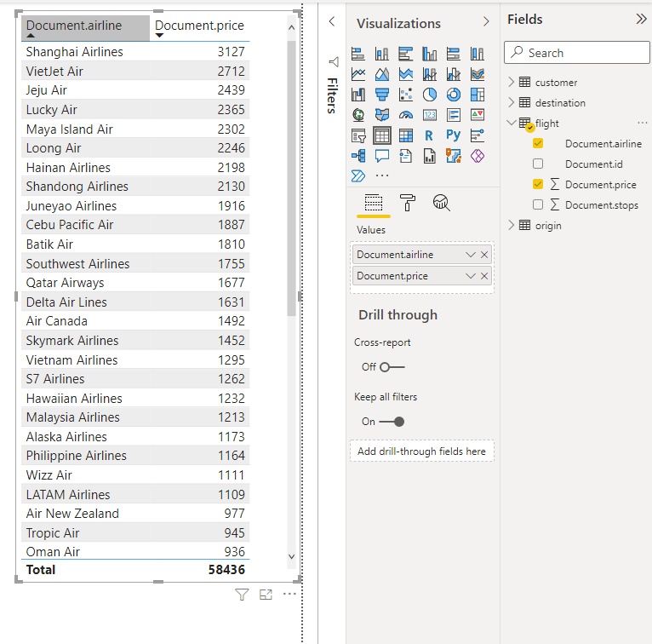This screenshot has height=644, width=652.
Task: Collapse the Fields pane double chevron
Action: 641,19
